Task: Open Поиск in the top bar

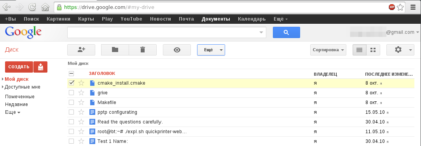Action: coord(31,19)
